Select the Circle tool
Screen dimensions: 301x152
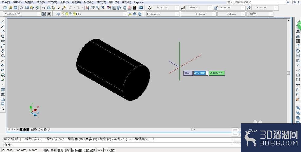click(x=3, y=51)
